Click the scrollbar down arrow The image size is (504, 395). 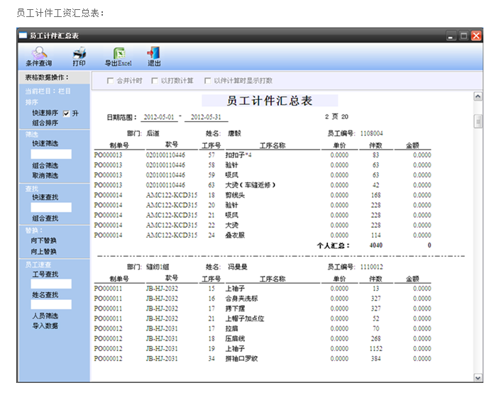[x=478, y=378]
